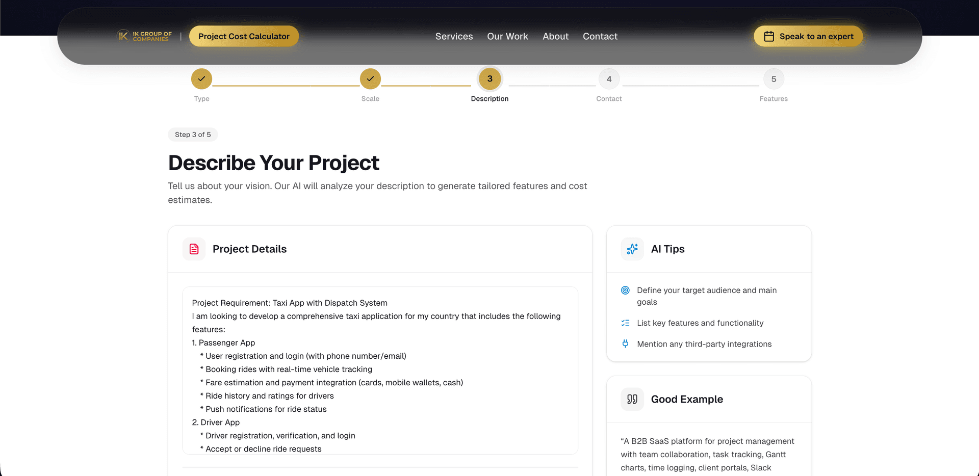Click the Speak to an expert button
Viewport: 979px width, 476px height.
click(808, 36)
